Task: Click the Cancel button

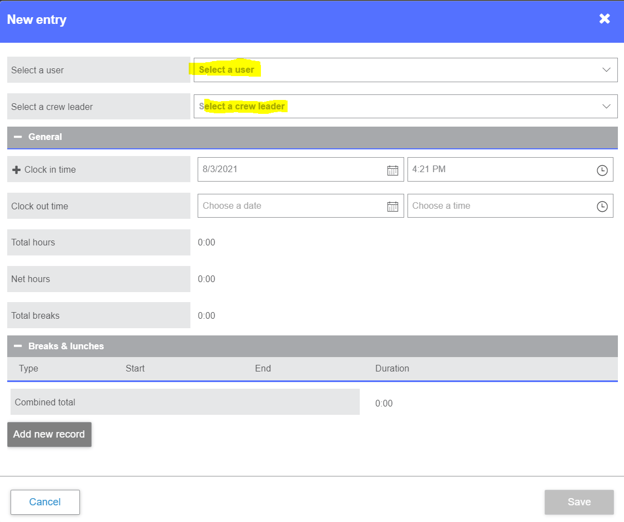Action: click(45, 502)
